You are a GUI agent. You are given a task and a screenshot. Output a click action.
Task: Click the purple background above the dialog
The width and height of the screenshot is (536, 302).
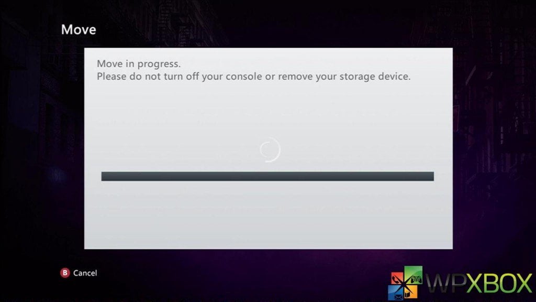click(x=269, y=24)
